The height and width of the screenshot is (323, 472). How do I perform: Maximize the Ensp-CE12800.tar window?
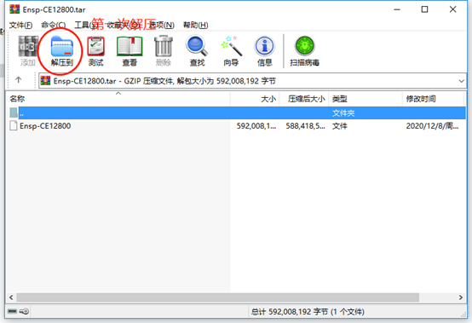424,9
